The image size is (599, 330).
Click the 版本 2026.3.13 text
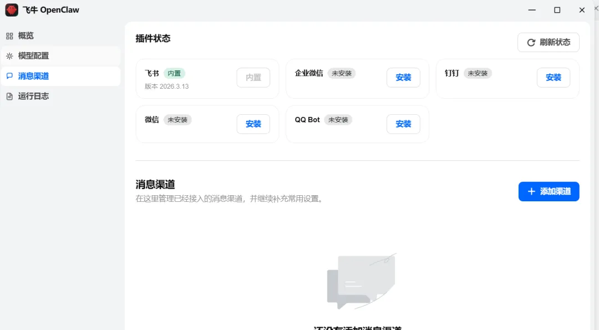tap(166, 87)
